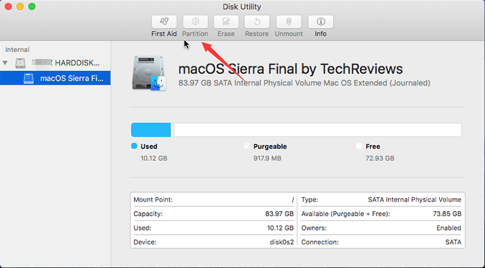Click the Internal sidebar header
Viewport: 485px width, 268px height.
tap(18, 50)
